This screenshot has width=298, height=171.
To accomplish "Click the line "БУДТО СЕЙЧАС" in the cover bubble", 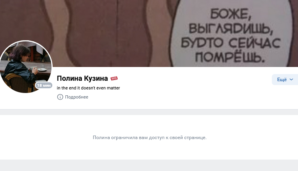I will 231,43.
